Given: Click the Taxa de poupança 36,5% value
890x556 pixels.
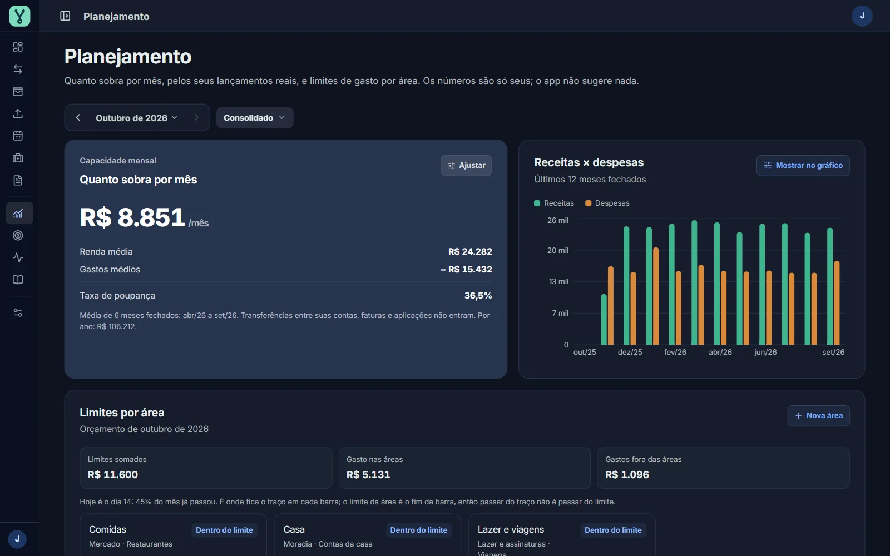Looking at the screenshot, I should [478, 296].
